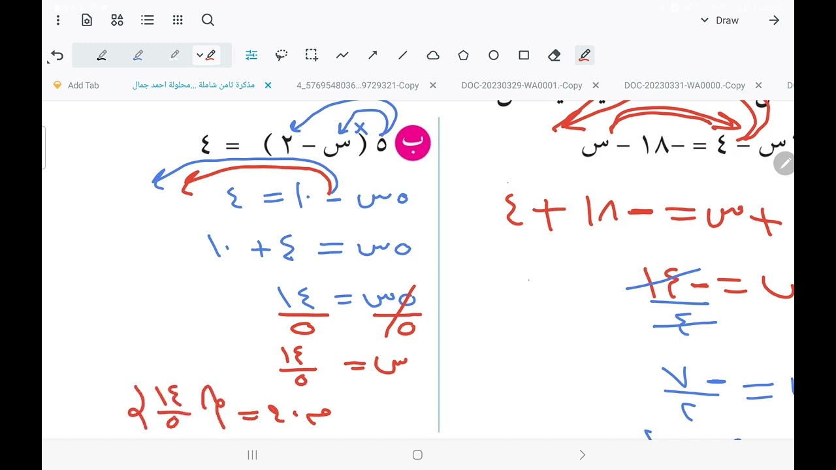
Task: Toggle the active freehand pen tool
Action: click(585, 55)
